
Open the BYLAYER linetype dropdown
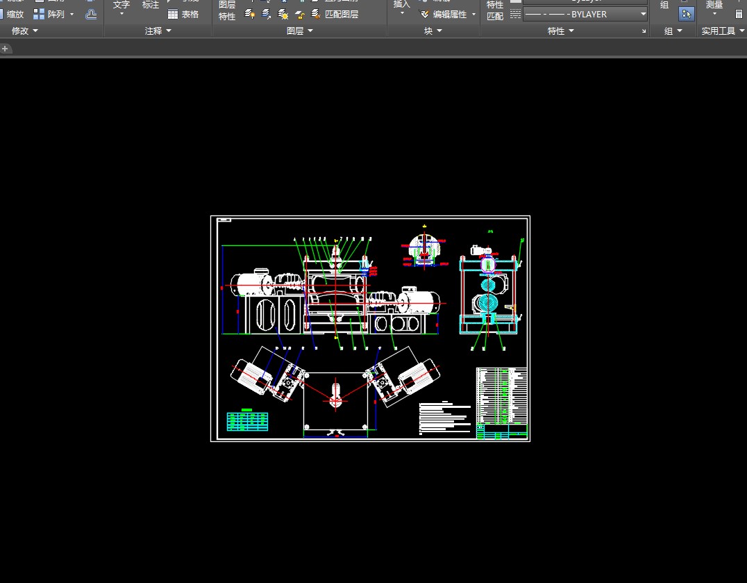pyautogui.click(x=643, y=15)
